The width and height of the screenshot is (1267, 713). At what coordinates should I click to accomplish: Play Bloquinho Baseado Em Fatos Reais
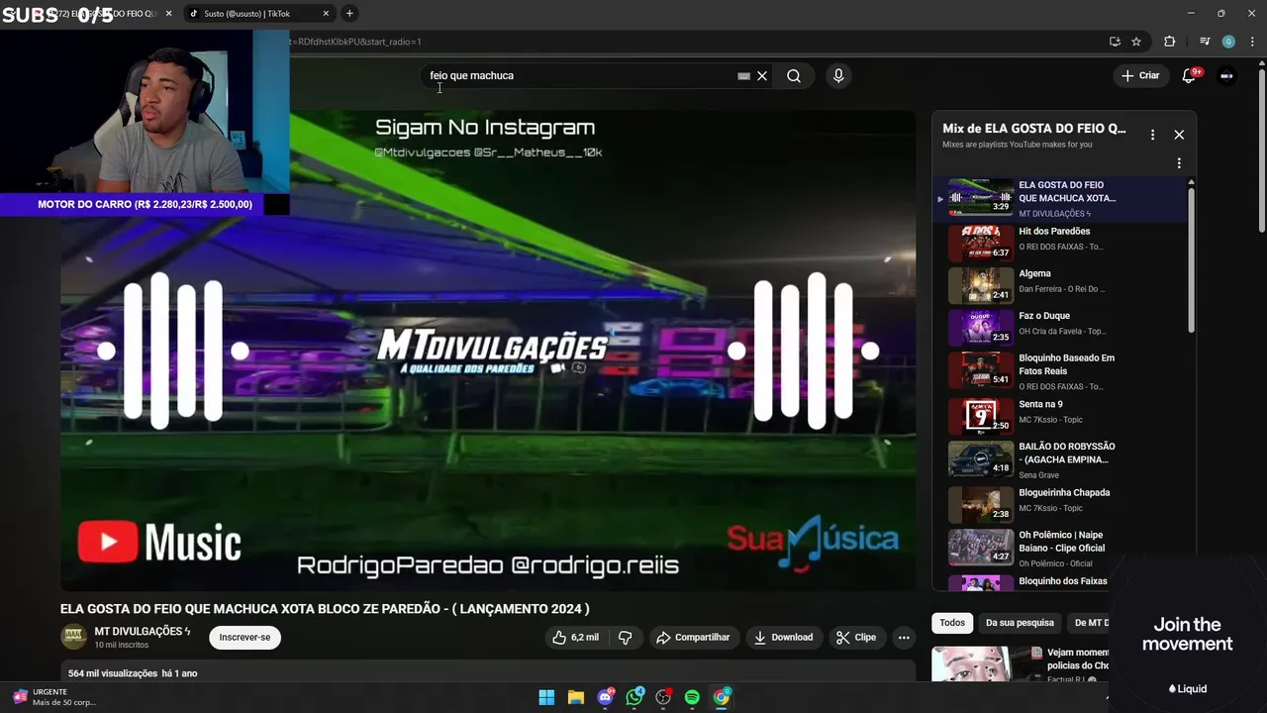point(1059,369)
